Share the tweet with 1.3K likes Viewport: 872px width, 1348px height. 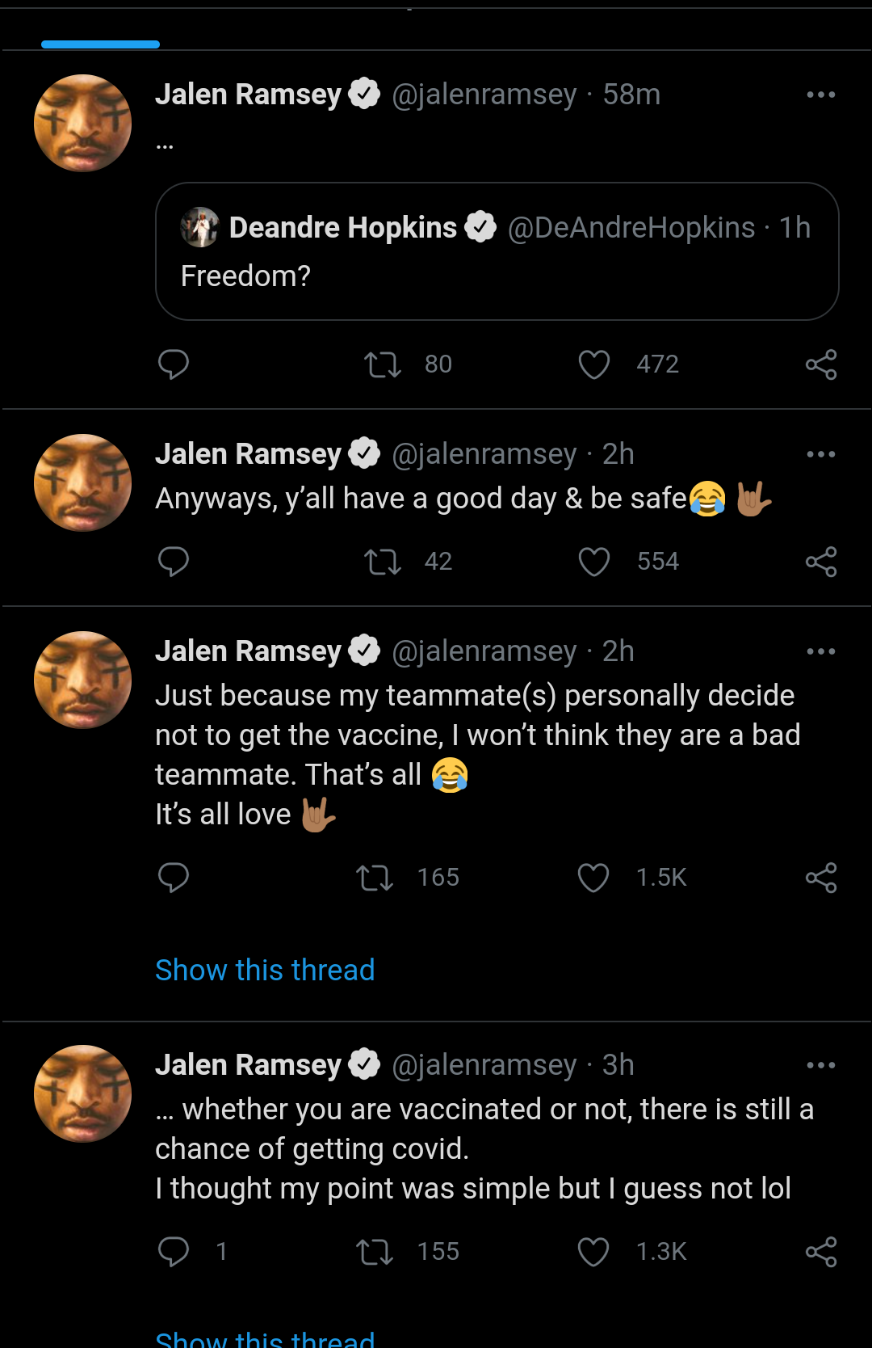821,1252
